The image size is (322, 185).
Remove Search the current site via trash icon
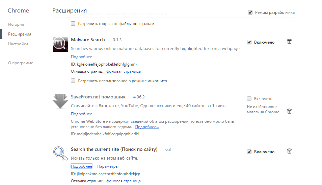[289, 151]
